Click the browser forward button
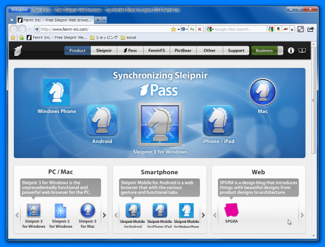Screen dimensions: 325x247 pyautogui.click(x=22, y=29)
